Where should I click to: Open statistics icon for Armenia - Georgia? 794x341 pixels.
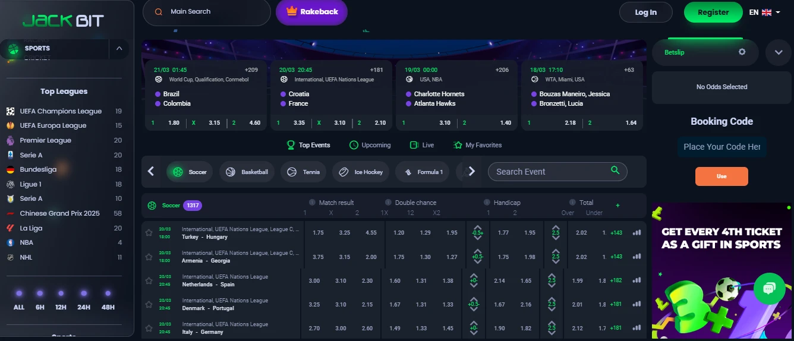point(637,257)
